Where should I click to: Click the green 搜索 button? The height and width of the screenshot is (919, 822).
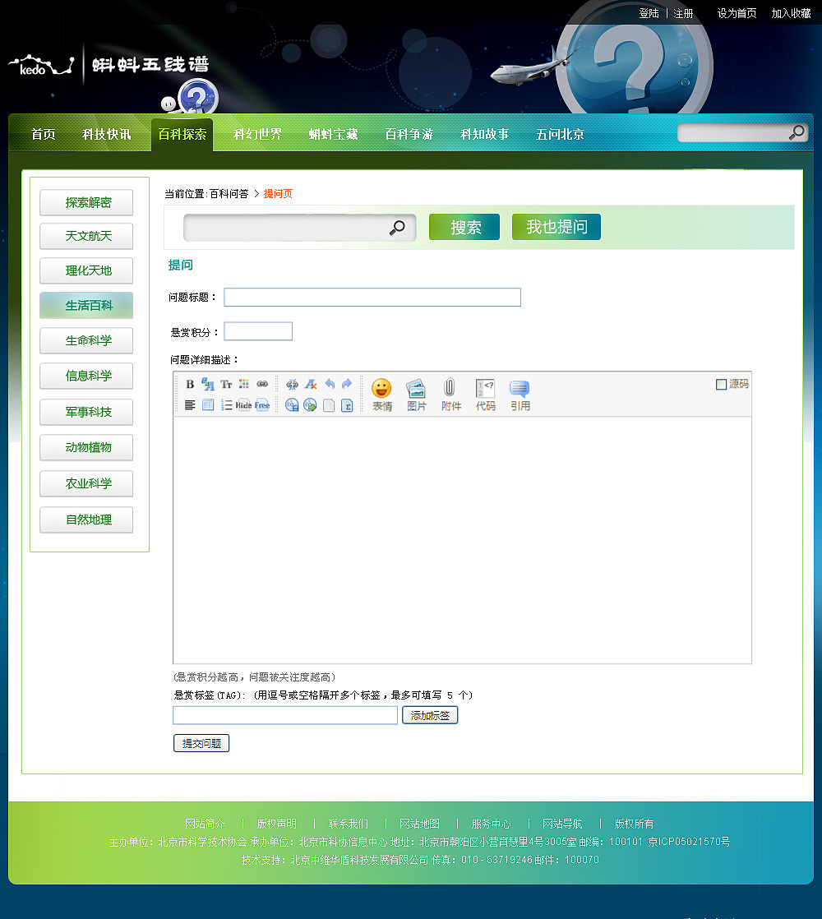coord(464,227)
